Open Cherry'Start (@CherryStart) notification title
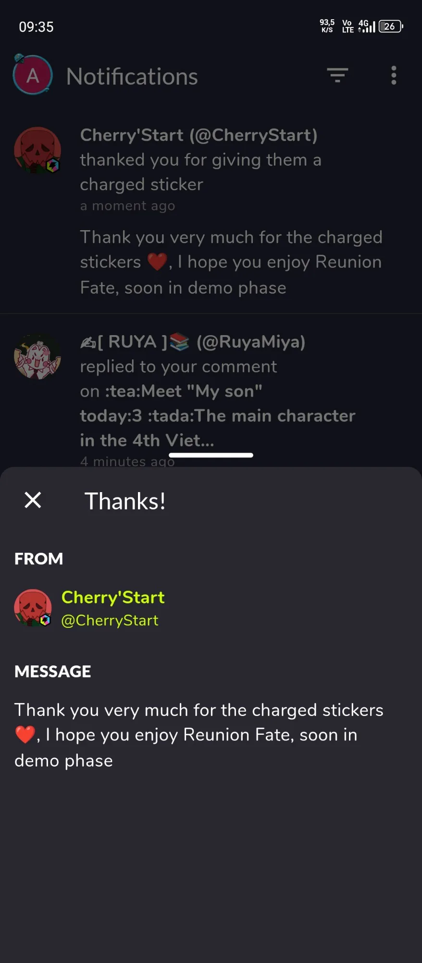Image resolution: width=422 pixels, height=963 pixels. coord(199,135)
